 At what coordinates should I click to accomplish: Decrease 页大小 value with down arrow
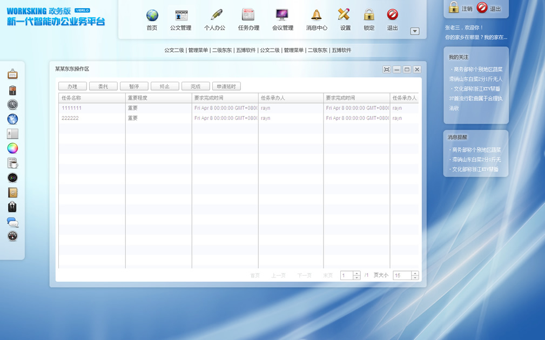(415, 277)
